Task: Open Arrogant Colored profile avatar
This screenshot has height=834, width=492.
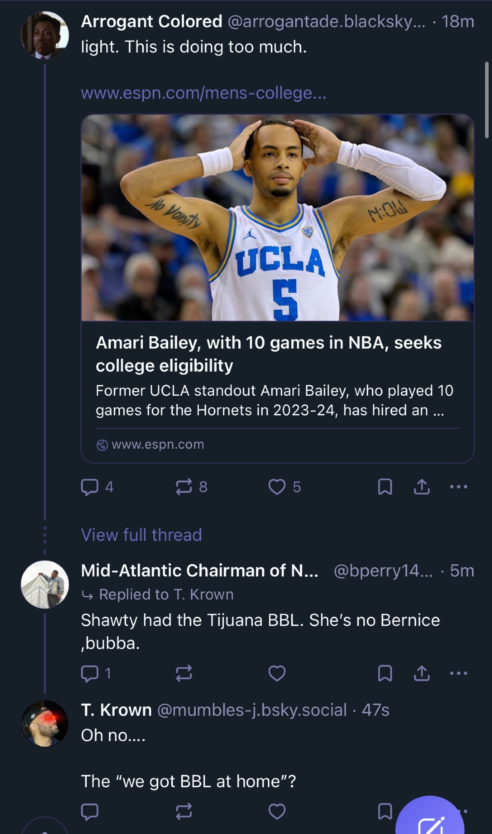Action: tap(45, 35)
